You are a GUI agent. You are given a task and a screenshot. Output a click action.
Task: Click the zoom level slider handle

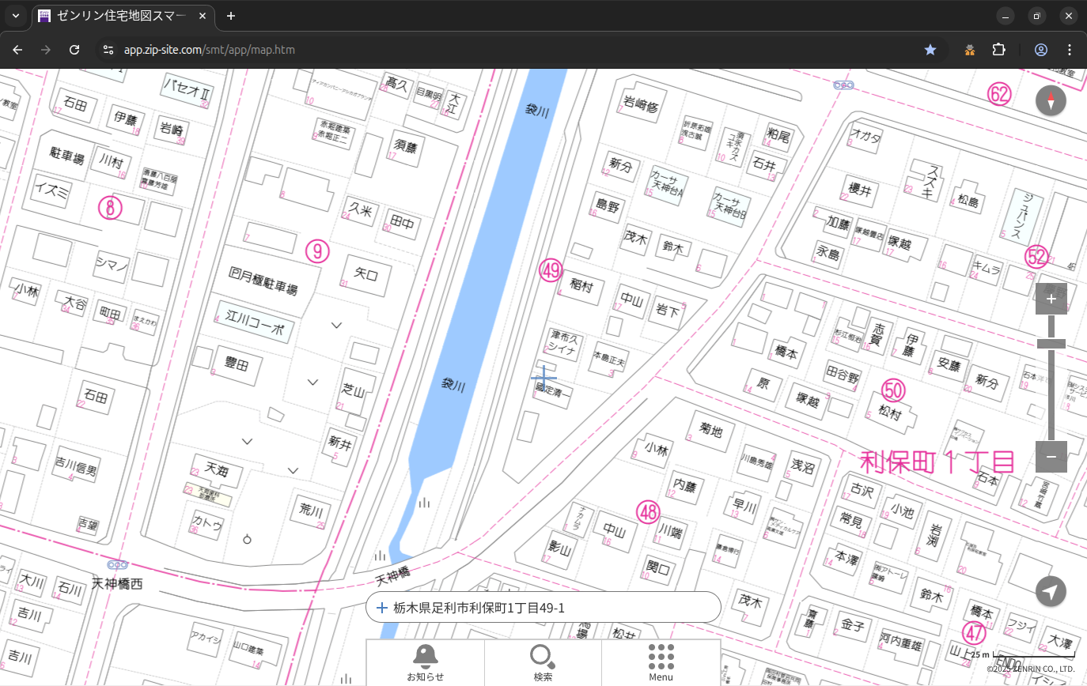[x=1051, y=344]
